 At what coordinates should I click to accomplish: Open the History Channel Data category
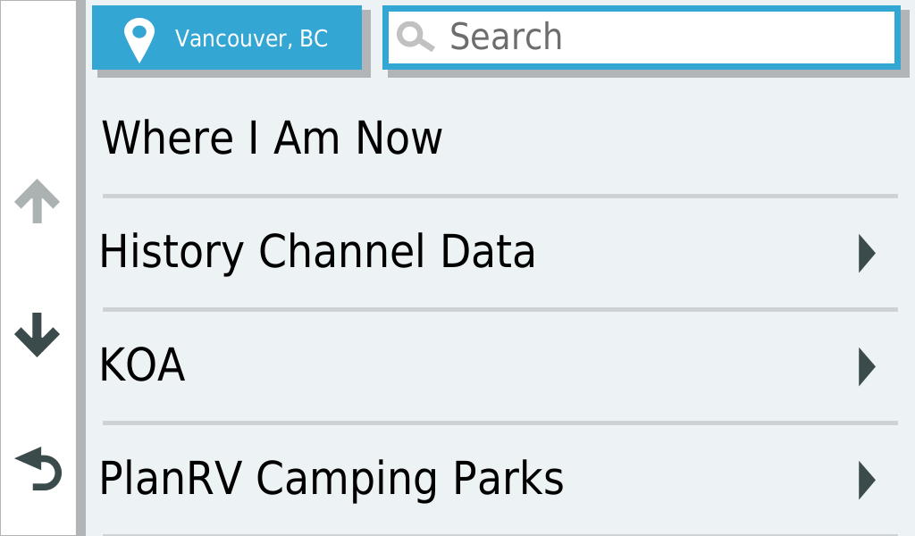click(x=500, y=253)
